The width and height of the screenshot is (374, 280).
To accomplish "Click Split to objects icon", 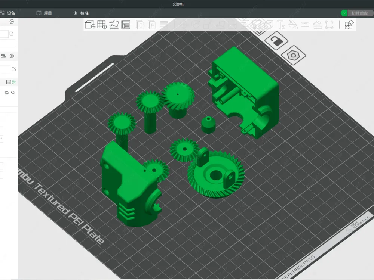I will click(x=140, y=25).
